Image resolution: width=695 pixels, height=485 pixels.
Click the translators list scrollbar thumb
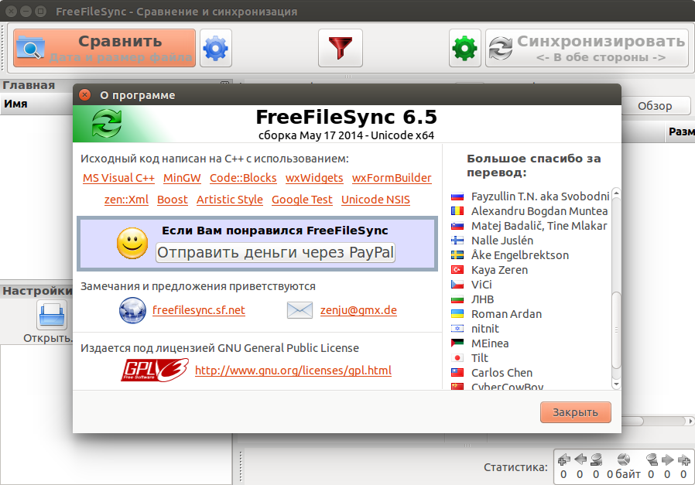tap(616, 330)
